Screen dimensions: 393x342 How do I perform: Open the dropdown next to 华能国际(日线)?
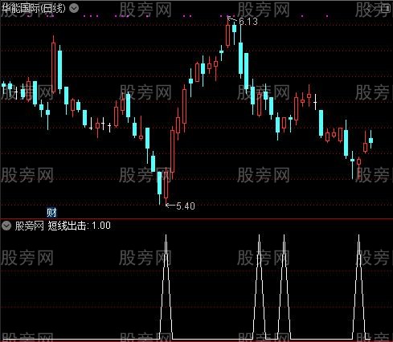[x=74, y=8]
